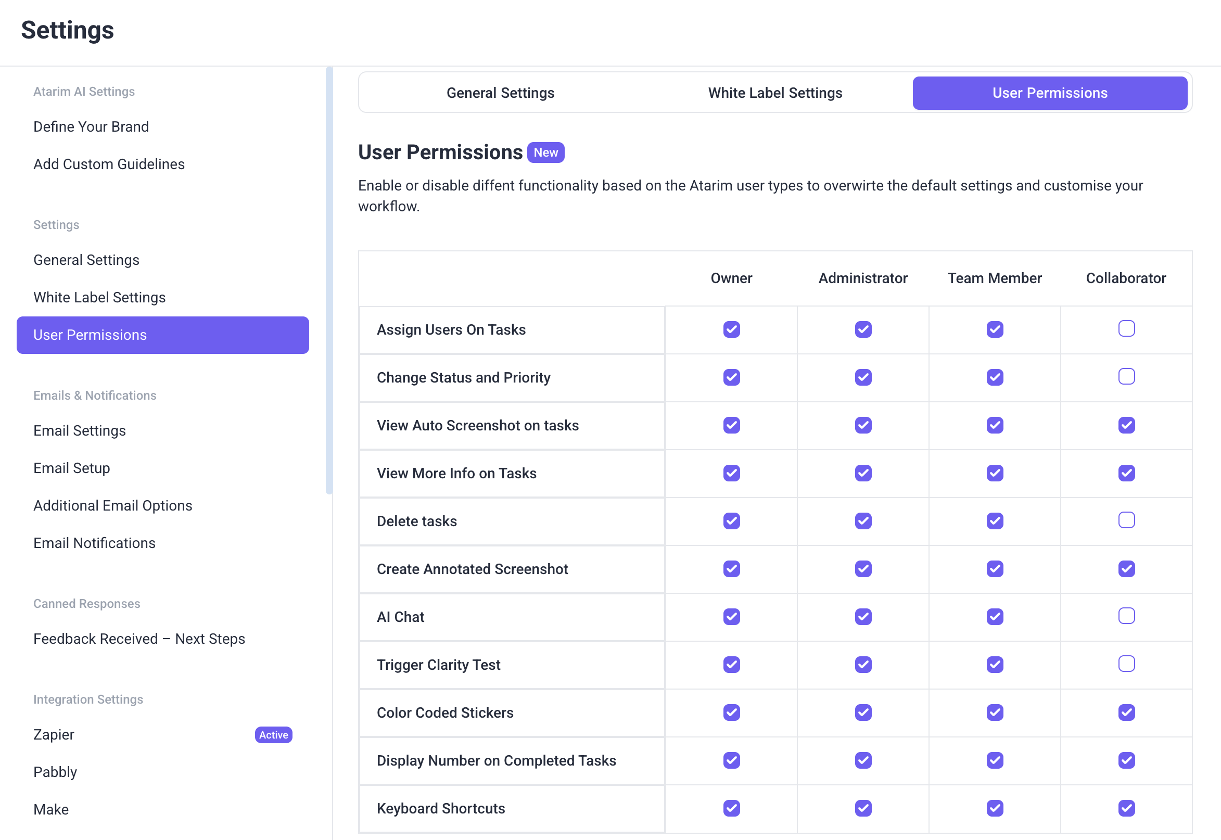Open Feedback Received – Next Steps response
1221x840 pixels.
coord(139,639)
